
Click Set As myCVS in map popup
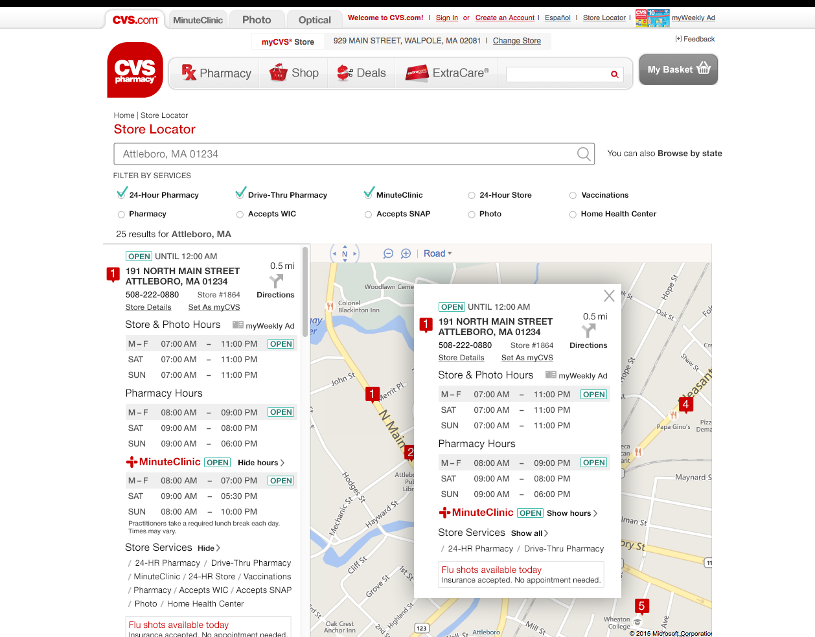[527, 358]
